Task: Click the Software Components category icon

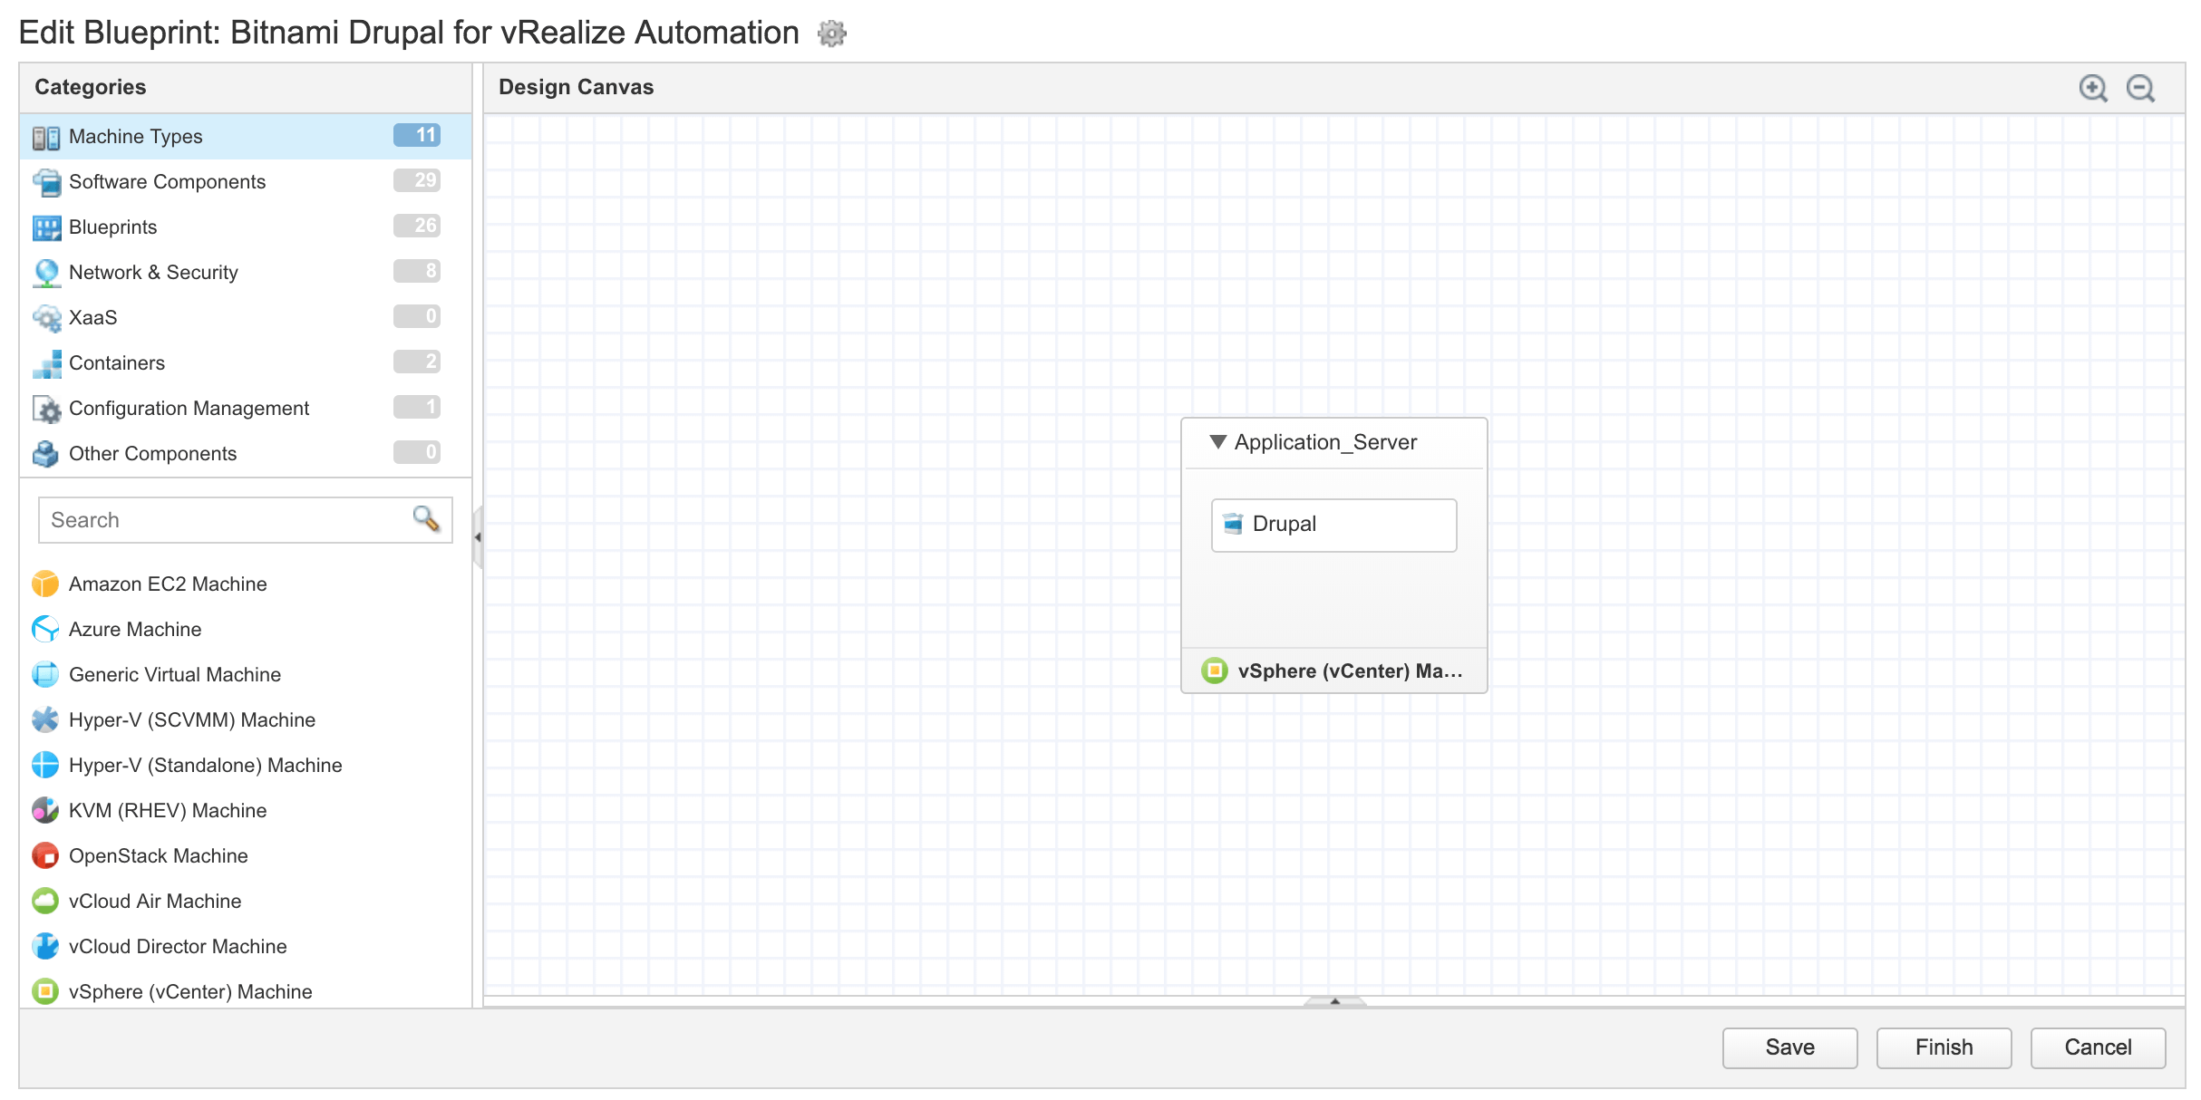Action: pos(46,182)
